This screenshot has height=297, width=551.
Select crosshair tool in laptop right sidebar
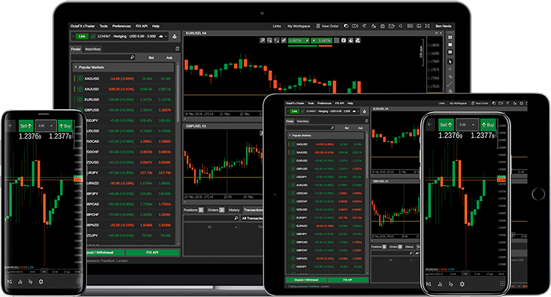coord(450,69)
